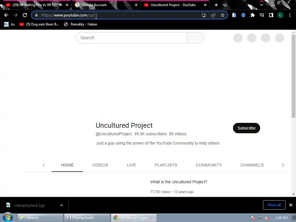Screen dimensions: 296x222
Task: Close the Uncultured Project tab
Action: point(205,5)
